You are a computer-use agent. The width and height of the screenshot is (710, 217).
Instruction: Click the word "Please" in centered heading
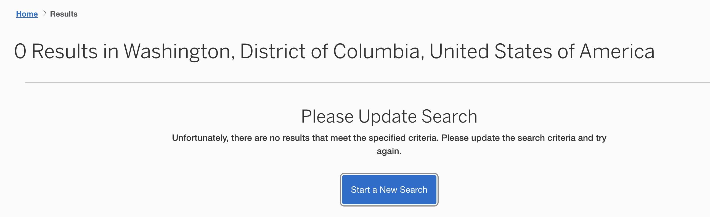(327, 117)
